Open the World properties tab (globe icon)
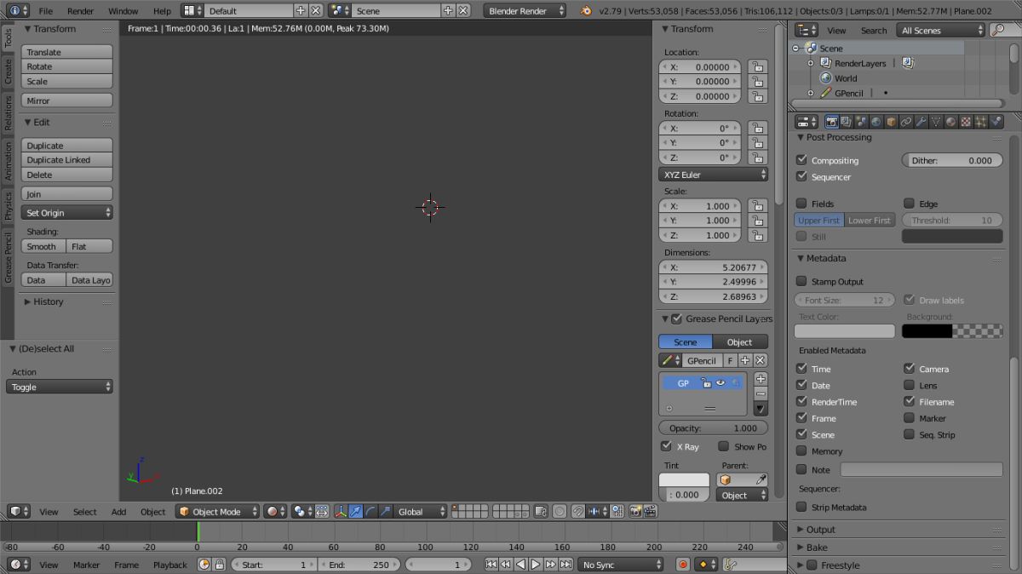This screenshot has height=574, width=1022. 876,122
